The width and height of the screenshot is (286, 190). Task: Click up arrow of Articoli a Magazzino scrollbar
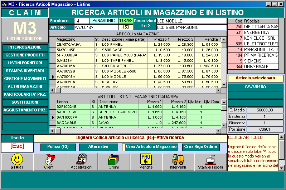(x=224, y=40)
